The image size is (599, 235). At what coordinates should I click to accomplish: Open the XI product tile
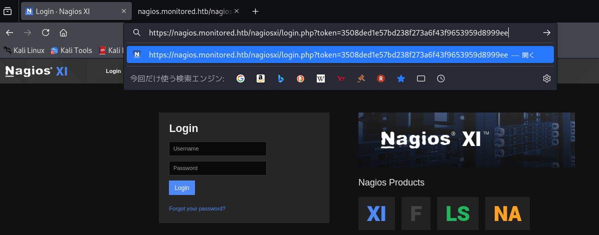point(376,213)
